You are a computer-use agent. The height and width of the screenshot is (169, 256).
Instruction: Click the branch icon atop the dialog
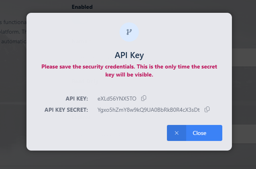[x=129, y=32]
